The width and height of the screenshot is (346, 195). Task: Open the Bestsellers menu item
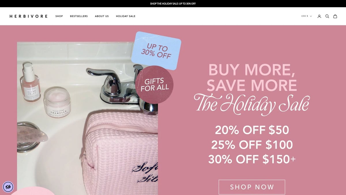[x=79, y=16]
